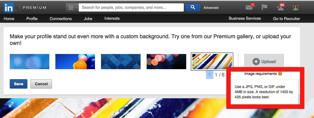Open the add connections icon

click(280, 7)
